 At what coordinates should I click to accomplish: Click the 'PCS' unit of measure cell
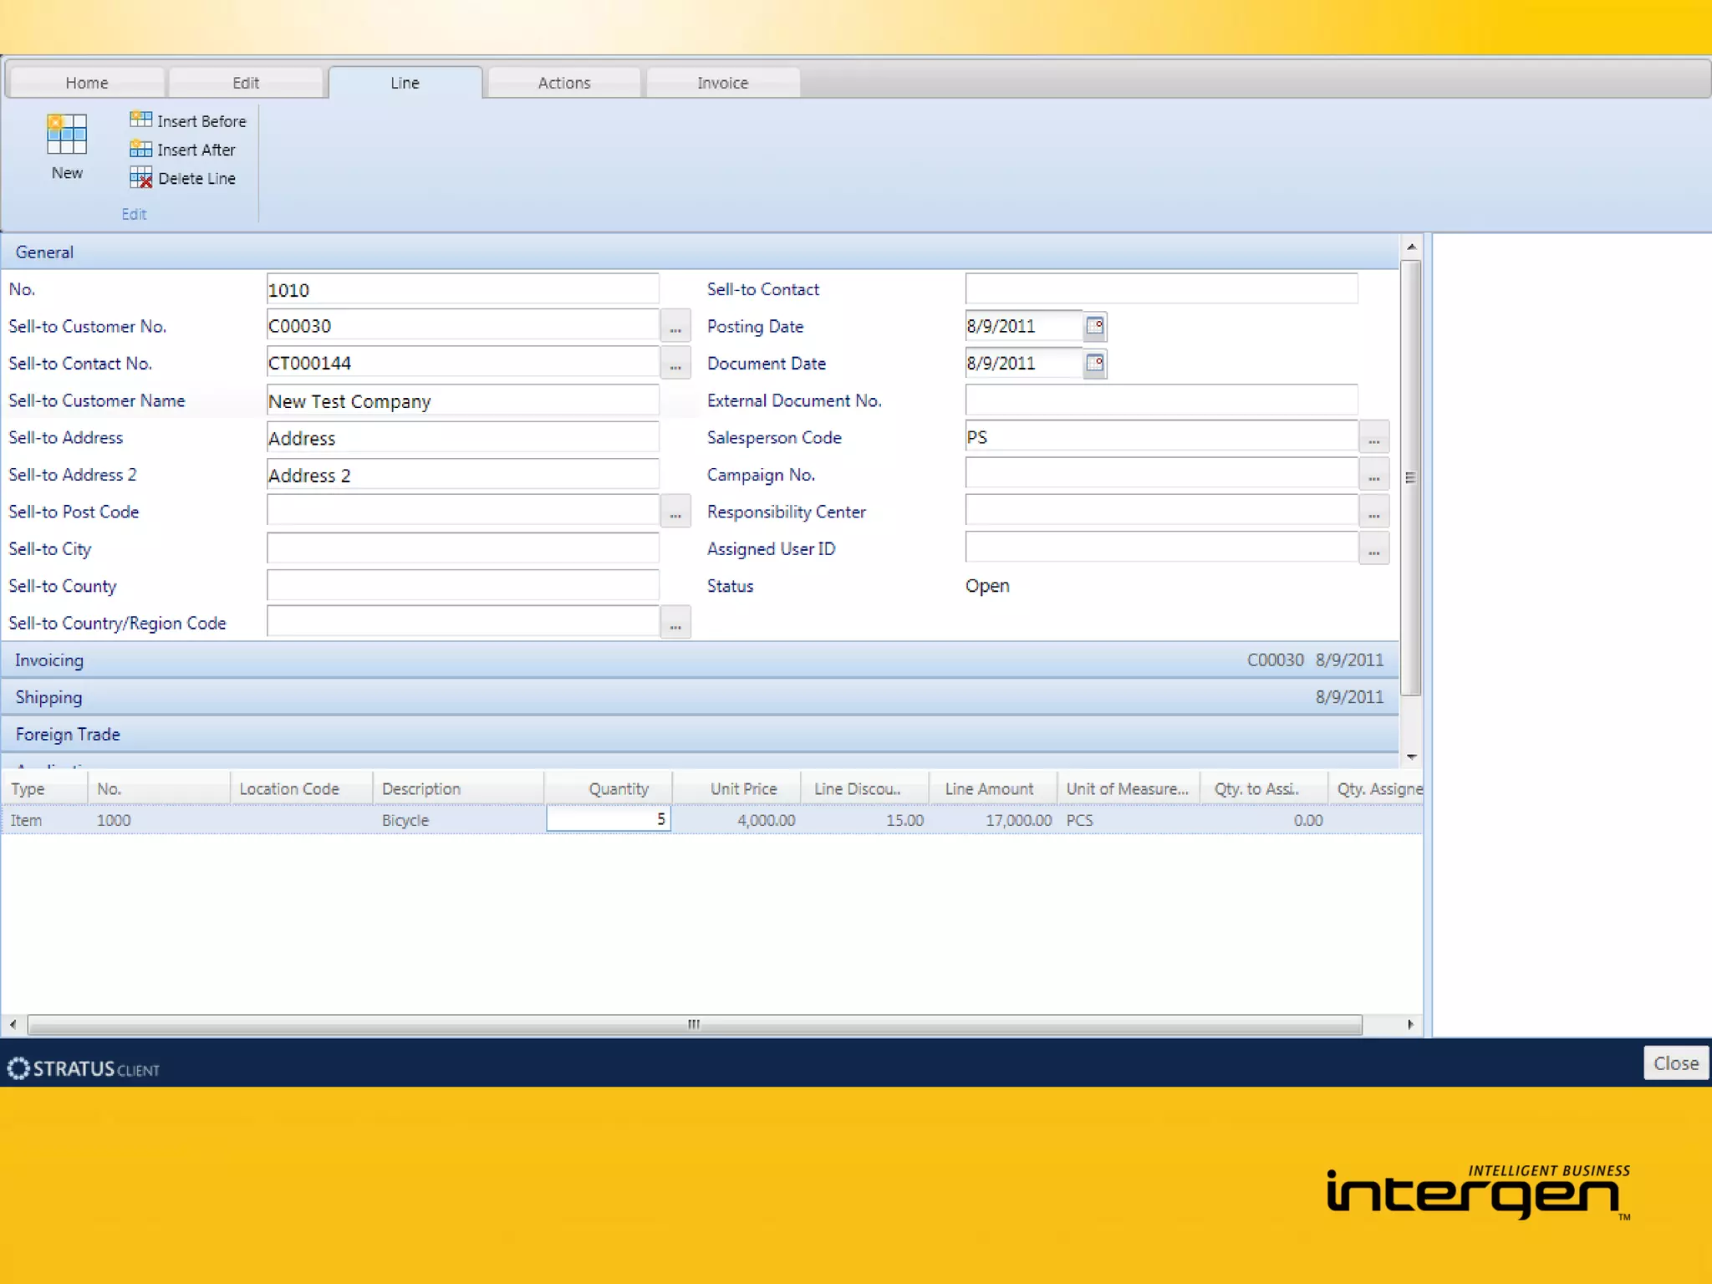(x=1129, y=820)
